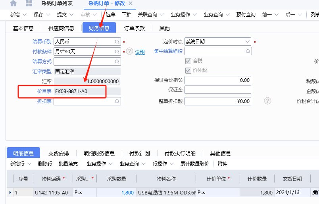Click the 折扣表 field label link
This screenshot has width=319, height=204.
44,101
